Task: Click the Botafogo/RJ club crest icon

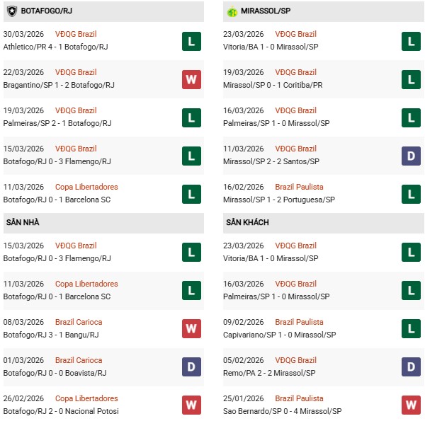Action: click(12, 12)
